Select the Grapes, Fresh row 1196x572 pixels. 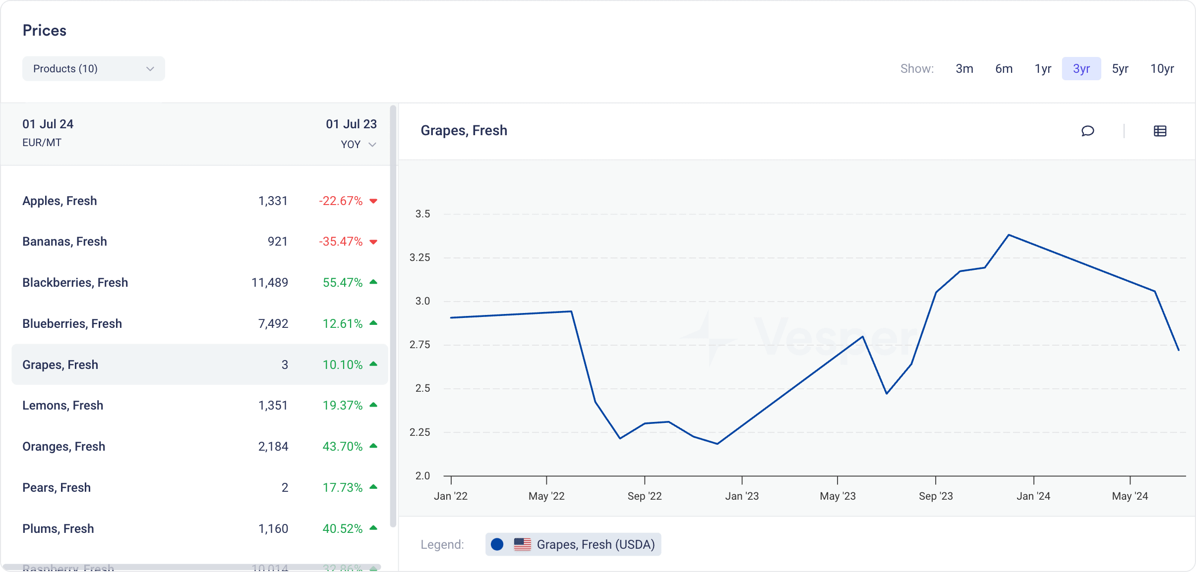(200, 364)
